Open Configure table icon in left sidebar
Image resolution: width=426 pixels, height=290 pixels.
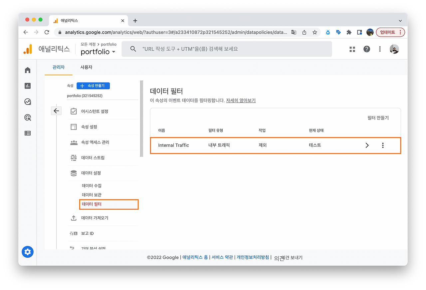tap(28, 133)
